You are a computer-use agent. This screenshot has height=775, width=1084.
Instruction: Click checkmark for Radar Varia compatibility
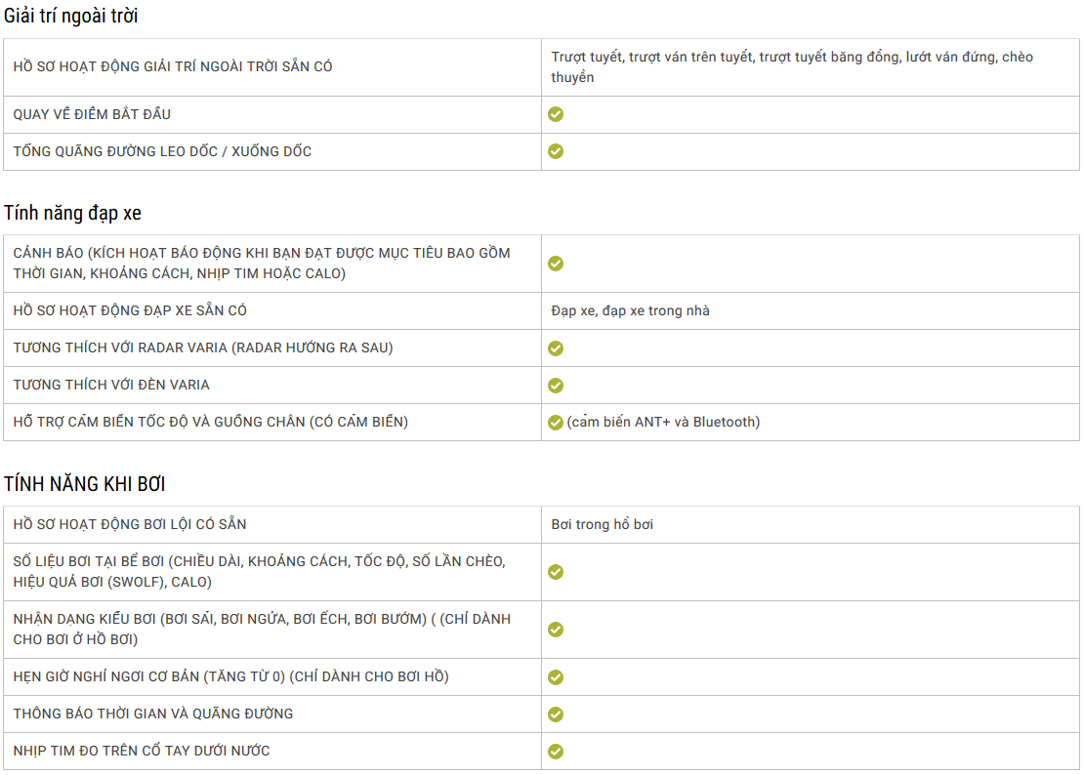[555, 348]
